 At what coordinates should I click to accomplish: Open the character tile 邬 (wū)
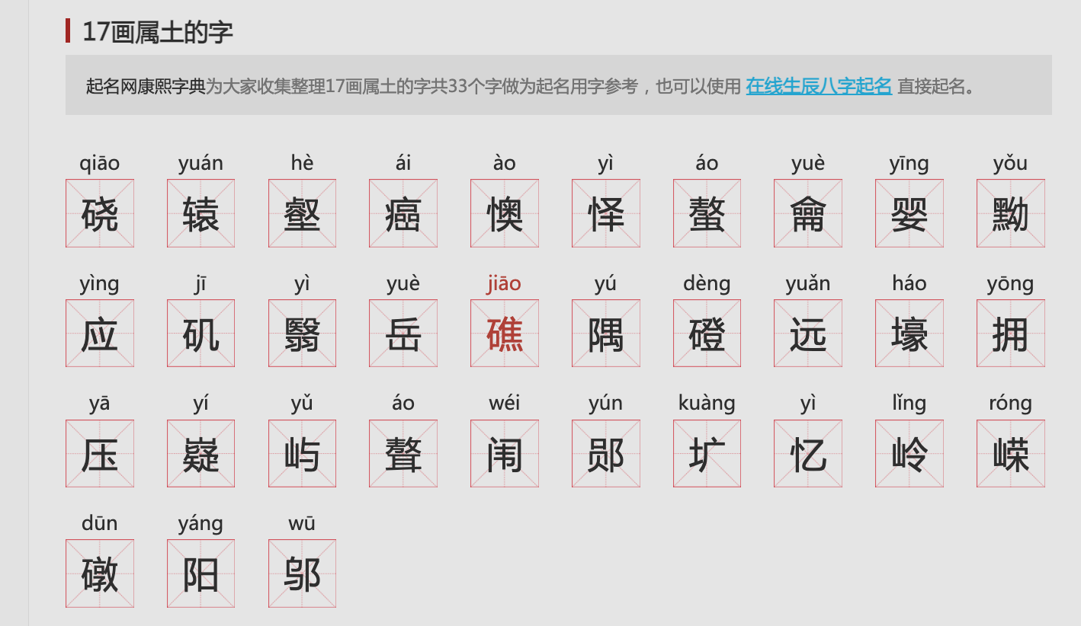tap(302, 573)
